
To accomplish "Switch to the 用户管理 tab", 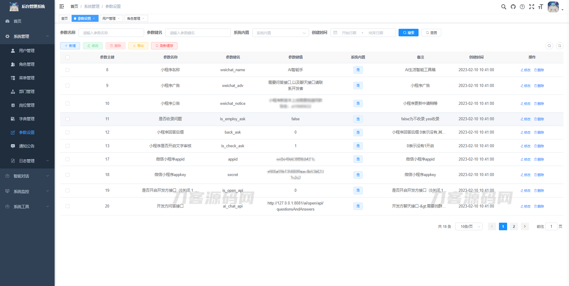I will 109,18.
